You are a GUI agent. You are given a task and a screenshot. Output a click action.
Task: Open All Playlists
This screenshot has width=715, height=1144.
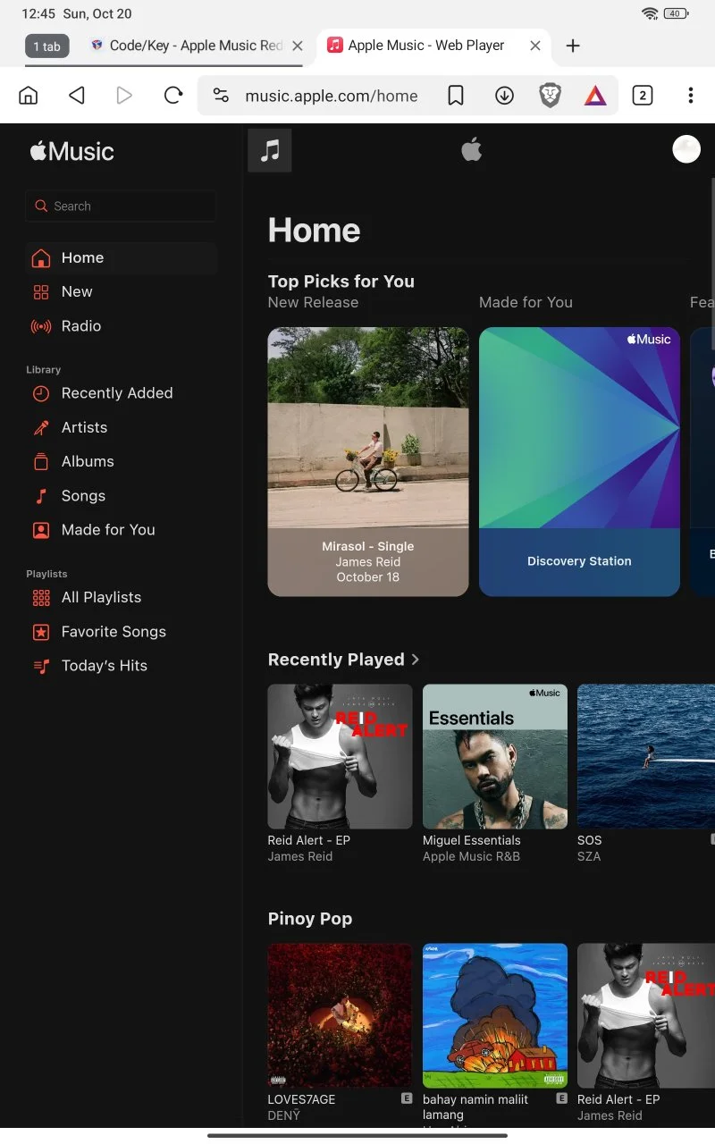pyautogui.click(x=121, y=598)
